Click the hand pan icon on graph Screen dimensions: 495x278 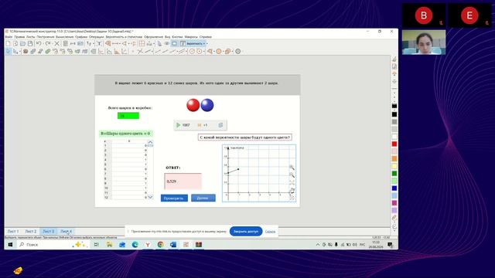292,191
